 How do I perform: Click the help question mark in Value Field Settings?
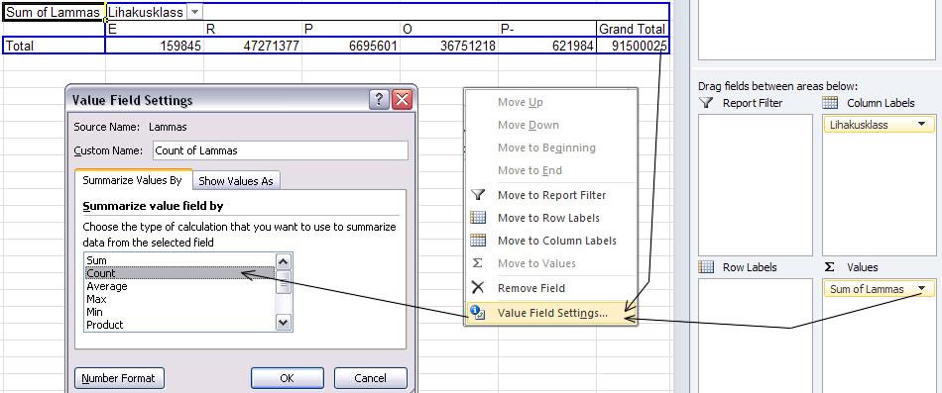click(x=379, y=100)
